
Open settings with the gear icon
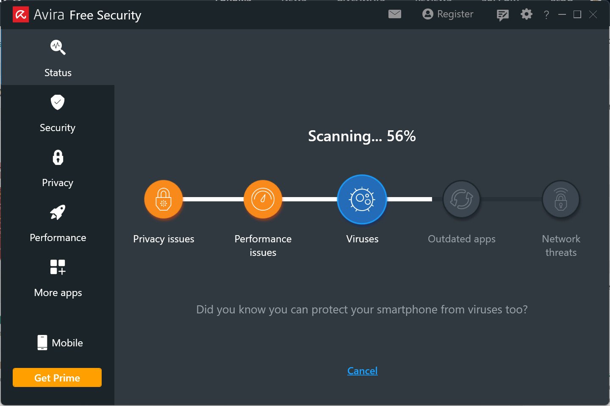526,14
